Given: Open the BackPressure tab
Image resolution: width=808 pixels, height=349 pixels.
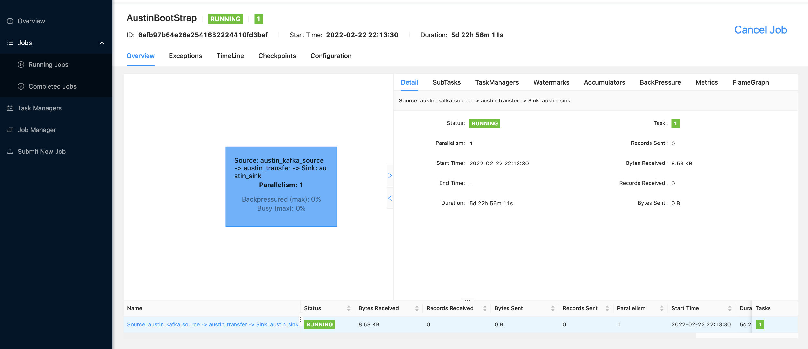Looking at the screenshot, I should [x=660, y=82].
